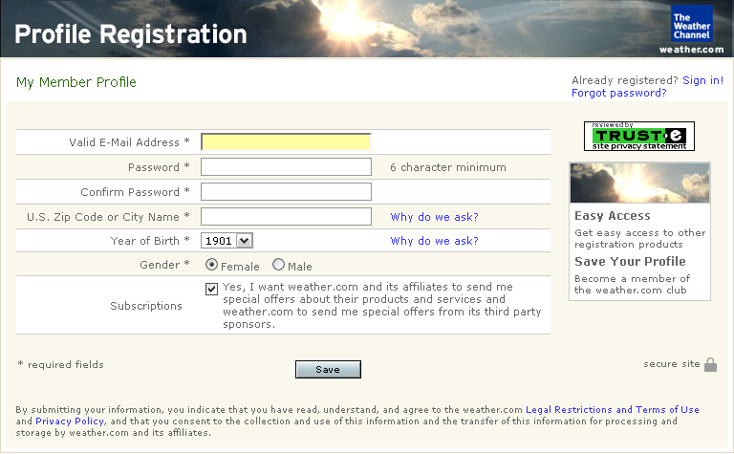The image size is (734, 454).
Task: Select the Male gender radio button
Action: 278,266
